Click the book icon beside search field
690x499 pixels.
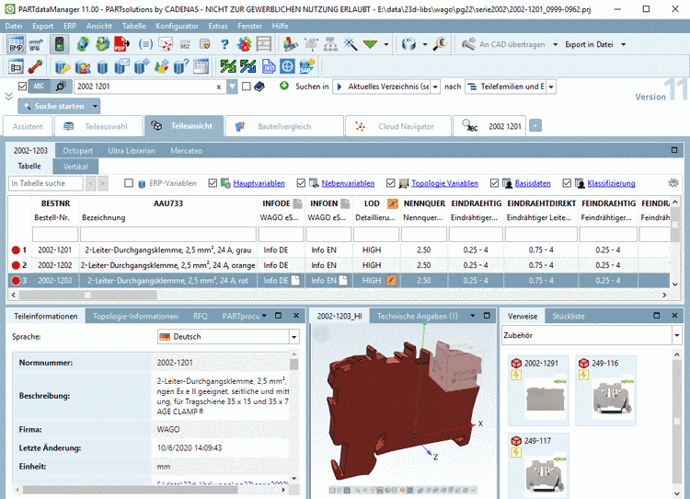click(x=259, y=87)
